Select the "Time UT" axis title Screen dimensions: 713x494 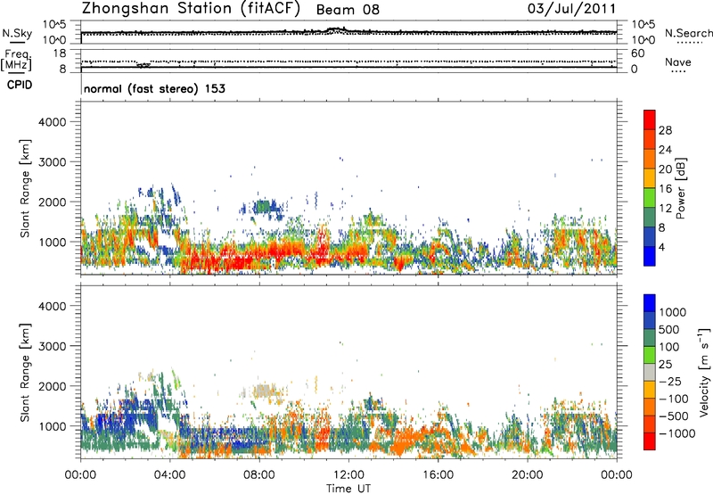point(348,489)
